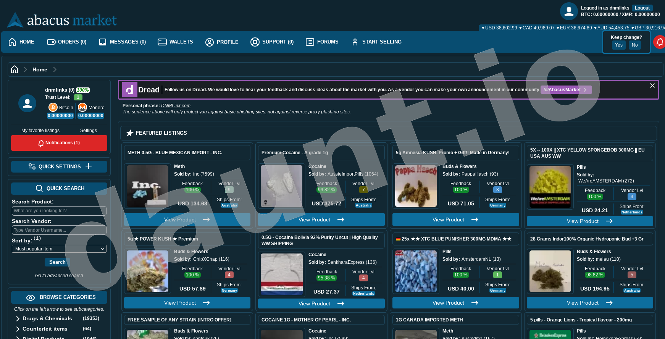Open the USD 38,602.99 rate dropdown
This screenshot has height=339, width=665.
point(499,28)
